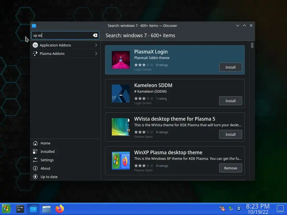
Task: Close the Discover window
Action: tap(251, 25)
